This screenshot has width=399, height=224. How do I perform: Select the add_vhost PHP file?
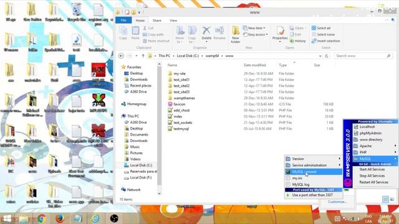point(181,110)
